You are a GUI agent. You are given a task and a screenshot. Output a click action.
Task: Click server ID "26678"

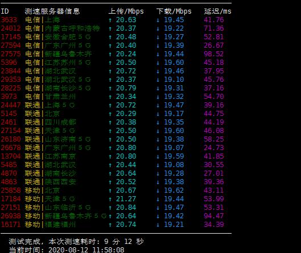click(11, 148)
